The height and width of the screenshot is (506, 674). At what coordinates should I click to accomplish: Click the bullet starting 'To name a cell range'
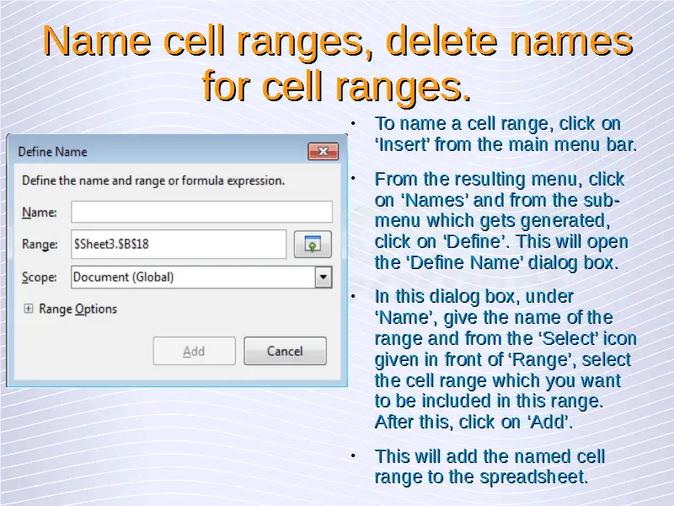pos(505,134)
